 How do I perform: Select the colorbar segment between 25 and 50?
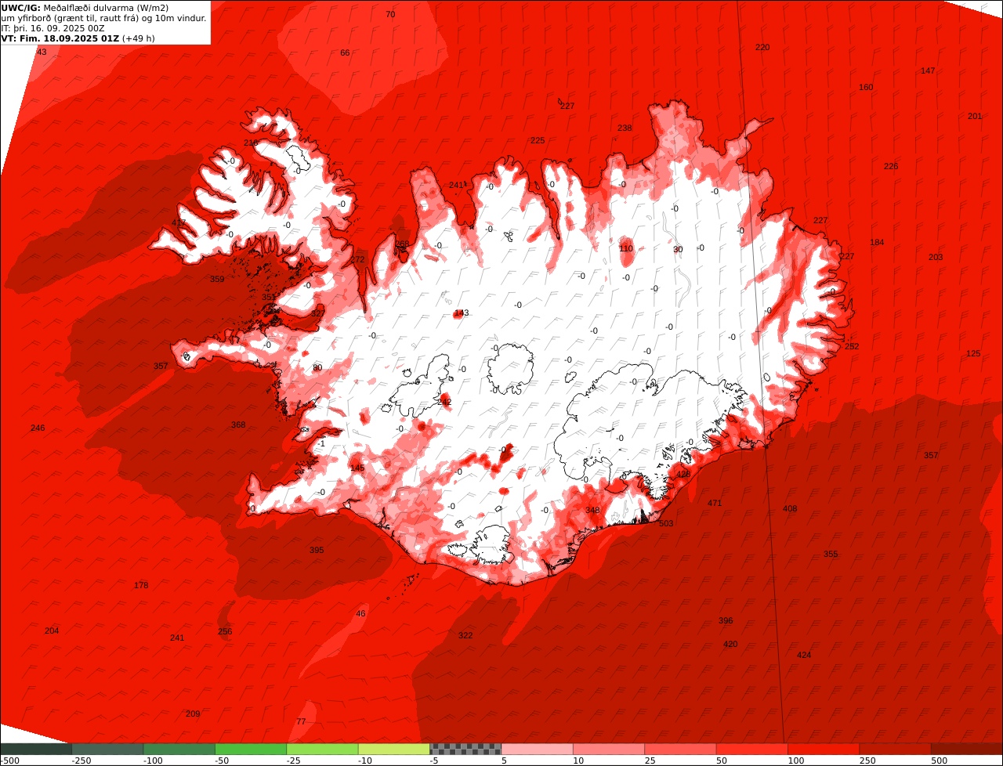click(x=681, y=749)
